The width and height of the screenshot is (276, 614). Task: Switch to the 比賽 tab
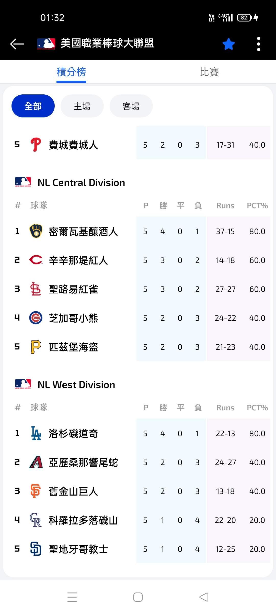pyautogui.click(x=209, y=72)
